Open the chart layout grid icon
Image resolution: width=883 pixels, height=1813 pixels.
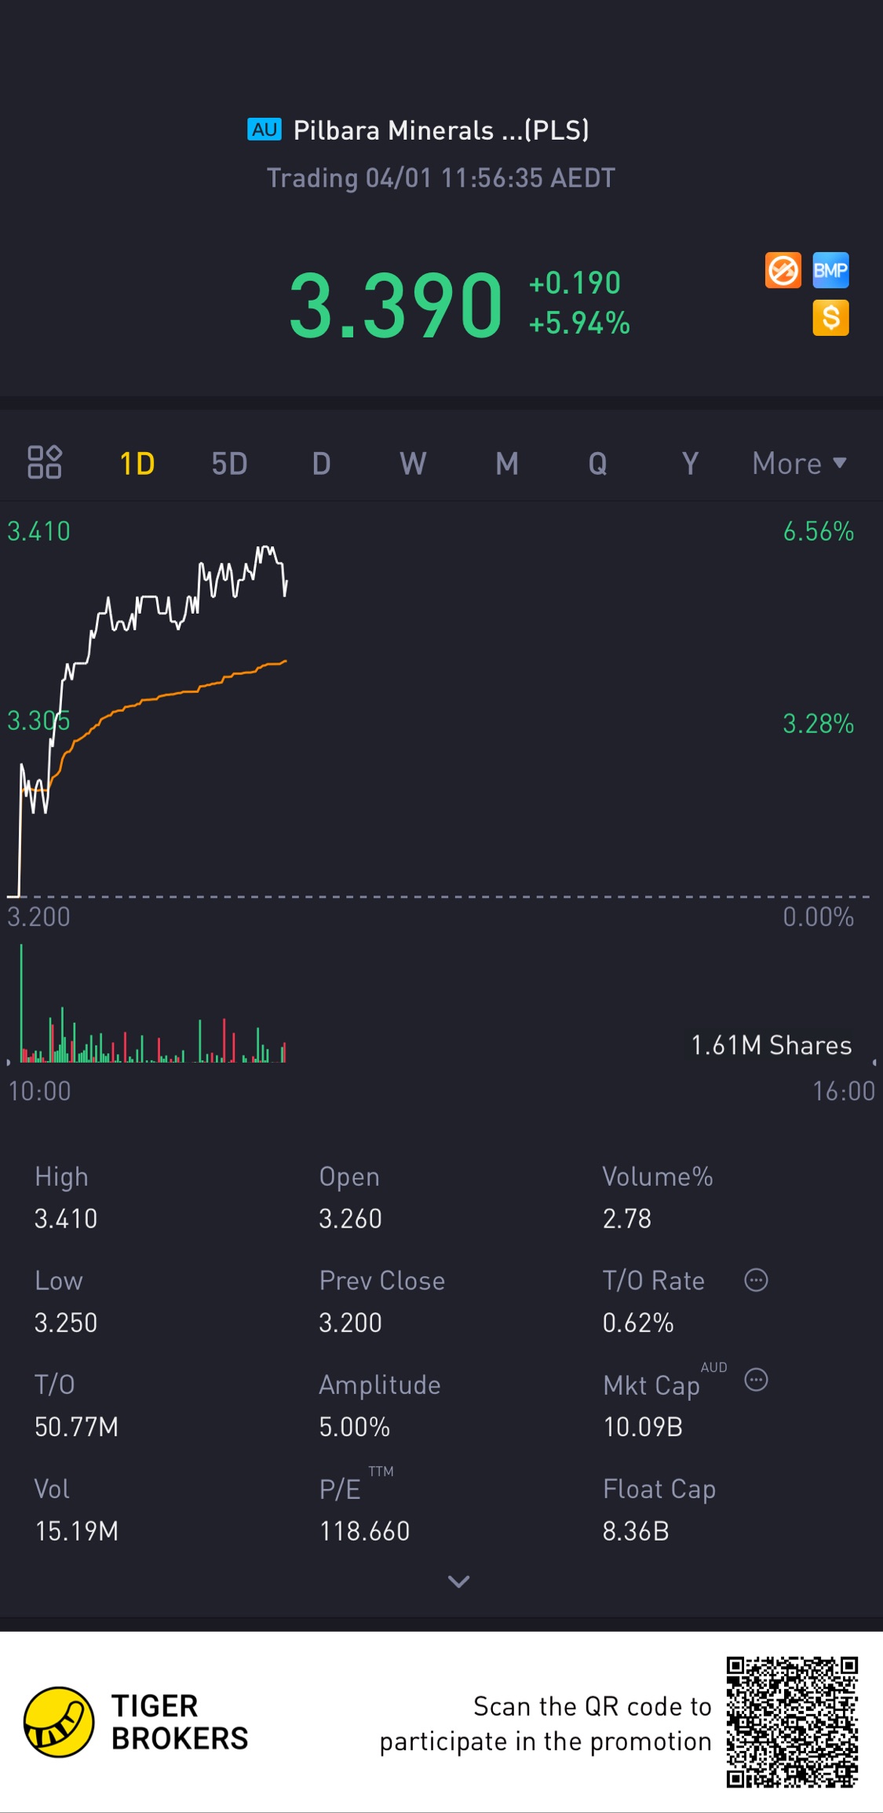point(45,462)
